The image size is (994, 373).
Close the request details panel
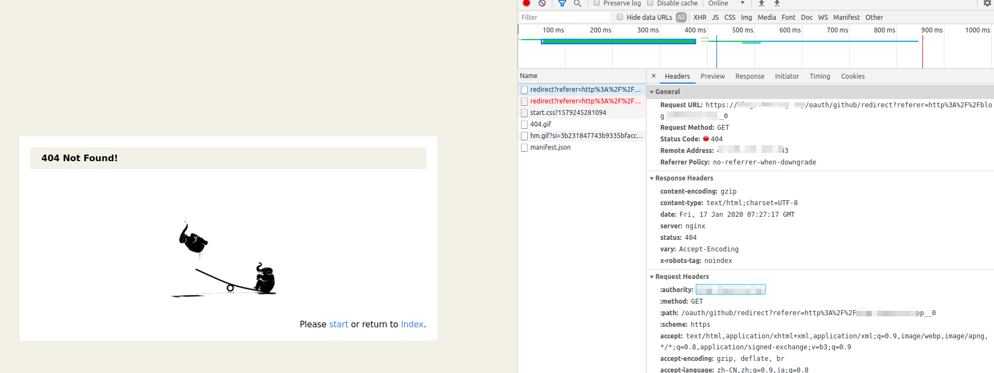[654, 76]
